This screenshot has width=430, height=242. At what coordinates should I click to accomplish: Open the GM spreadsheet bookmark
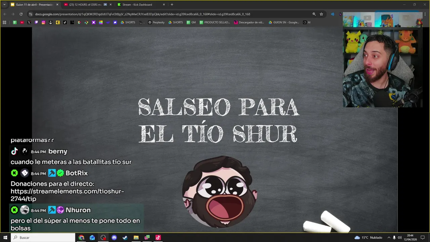pyautogui.click(x=191, y=23)
